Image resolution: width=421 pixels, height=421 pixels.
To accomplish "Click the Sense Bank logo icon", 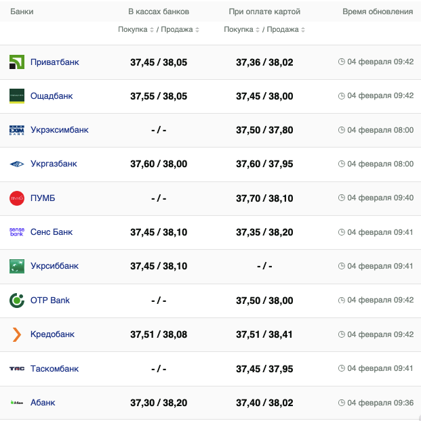I will coord(17,232).
